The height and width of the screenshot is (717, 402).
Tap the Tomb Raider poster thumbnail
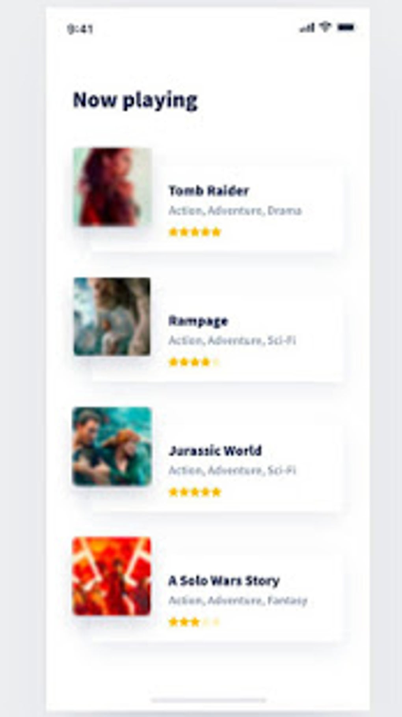112,187
